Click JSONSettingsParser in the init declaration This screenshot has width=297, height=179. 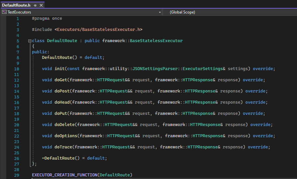coord(155,69)
